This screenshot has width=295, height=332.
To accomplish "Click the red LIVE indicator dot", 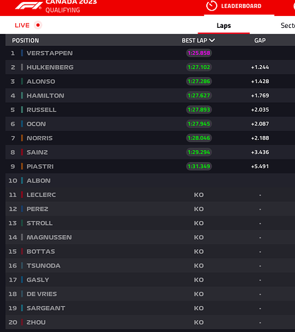I will 38,25.
